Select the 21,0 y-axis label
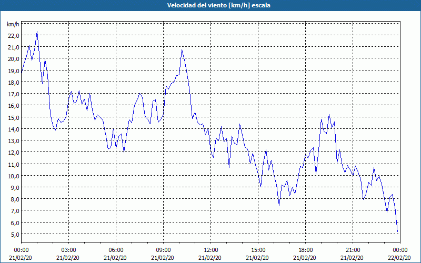This screenshot has height=263, width=421. (x=14, y=47)
